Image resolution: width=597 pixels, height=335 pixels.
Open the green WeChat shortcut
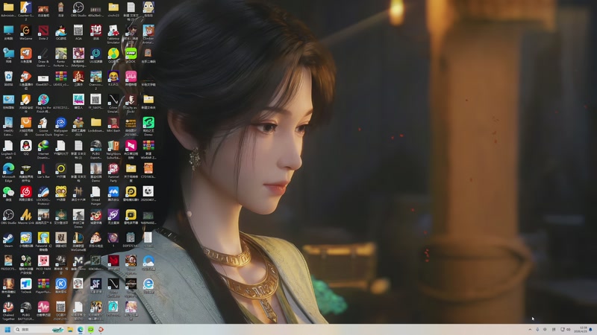(x=8, y=192)
